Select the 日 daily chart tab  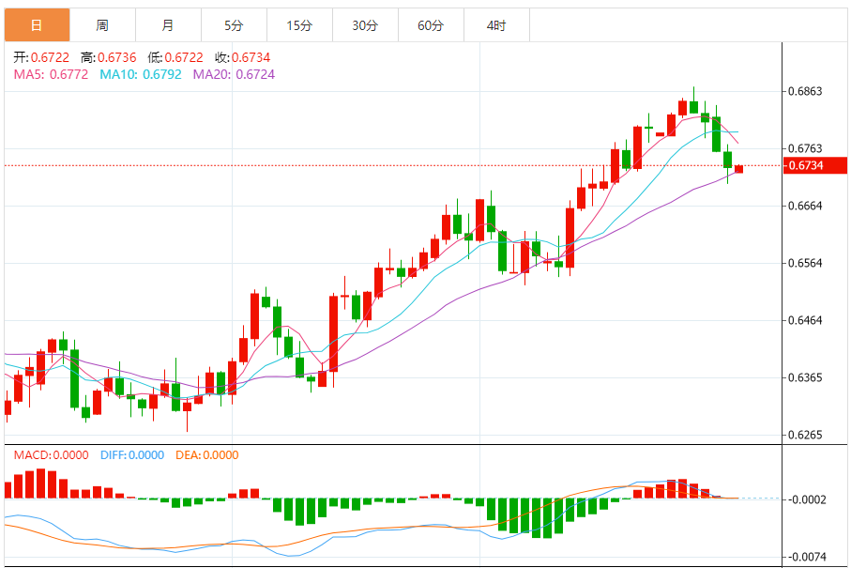tap(36, 25)
